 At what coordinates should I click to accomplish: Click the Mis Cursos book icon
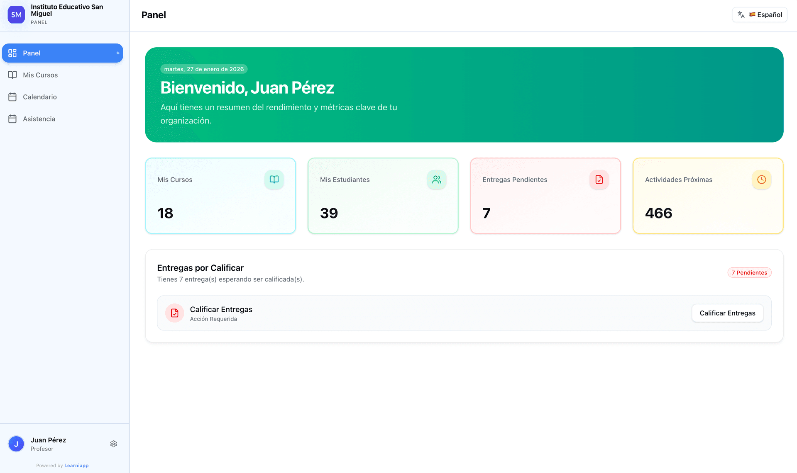click(13, 75)
